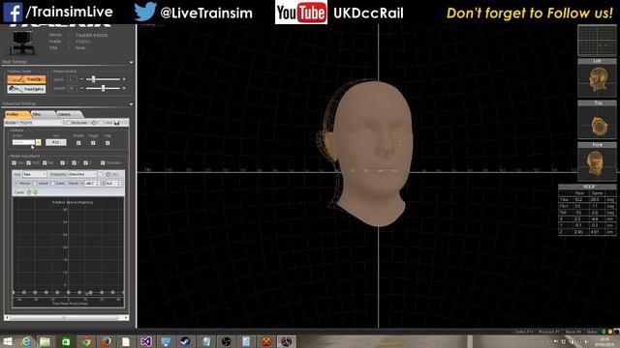Adjust the Speed slider handle
The height and width of the screenshot is (348, 620).
point(93,79)
